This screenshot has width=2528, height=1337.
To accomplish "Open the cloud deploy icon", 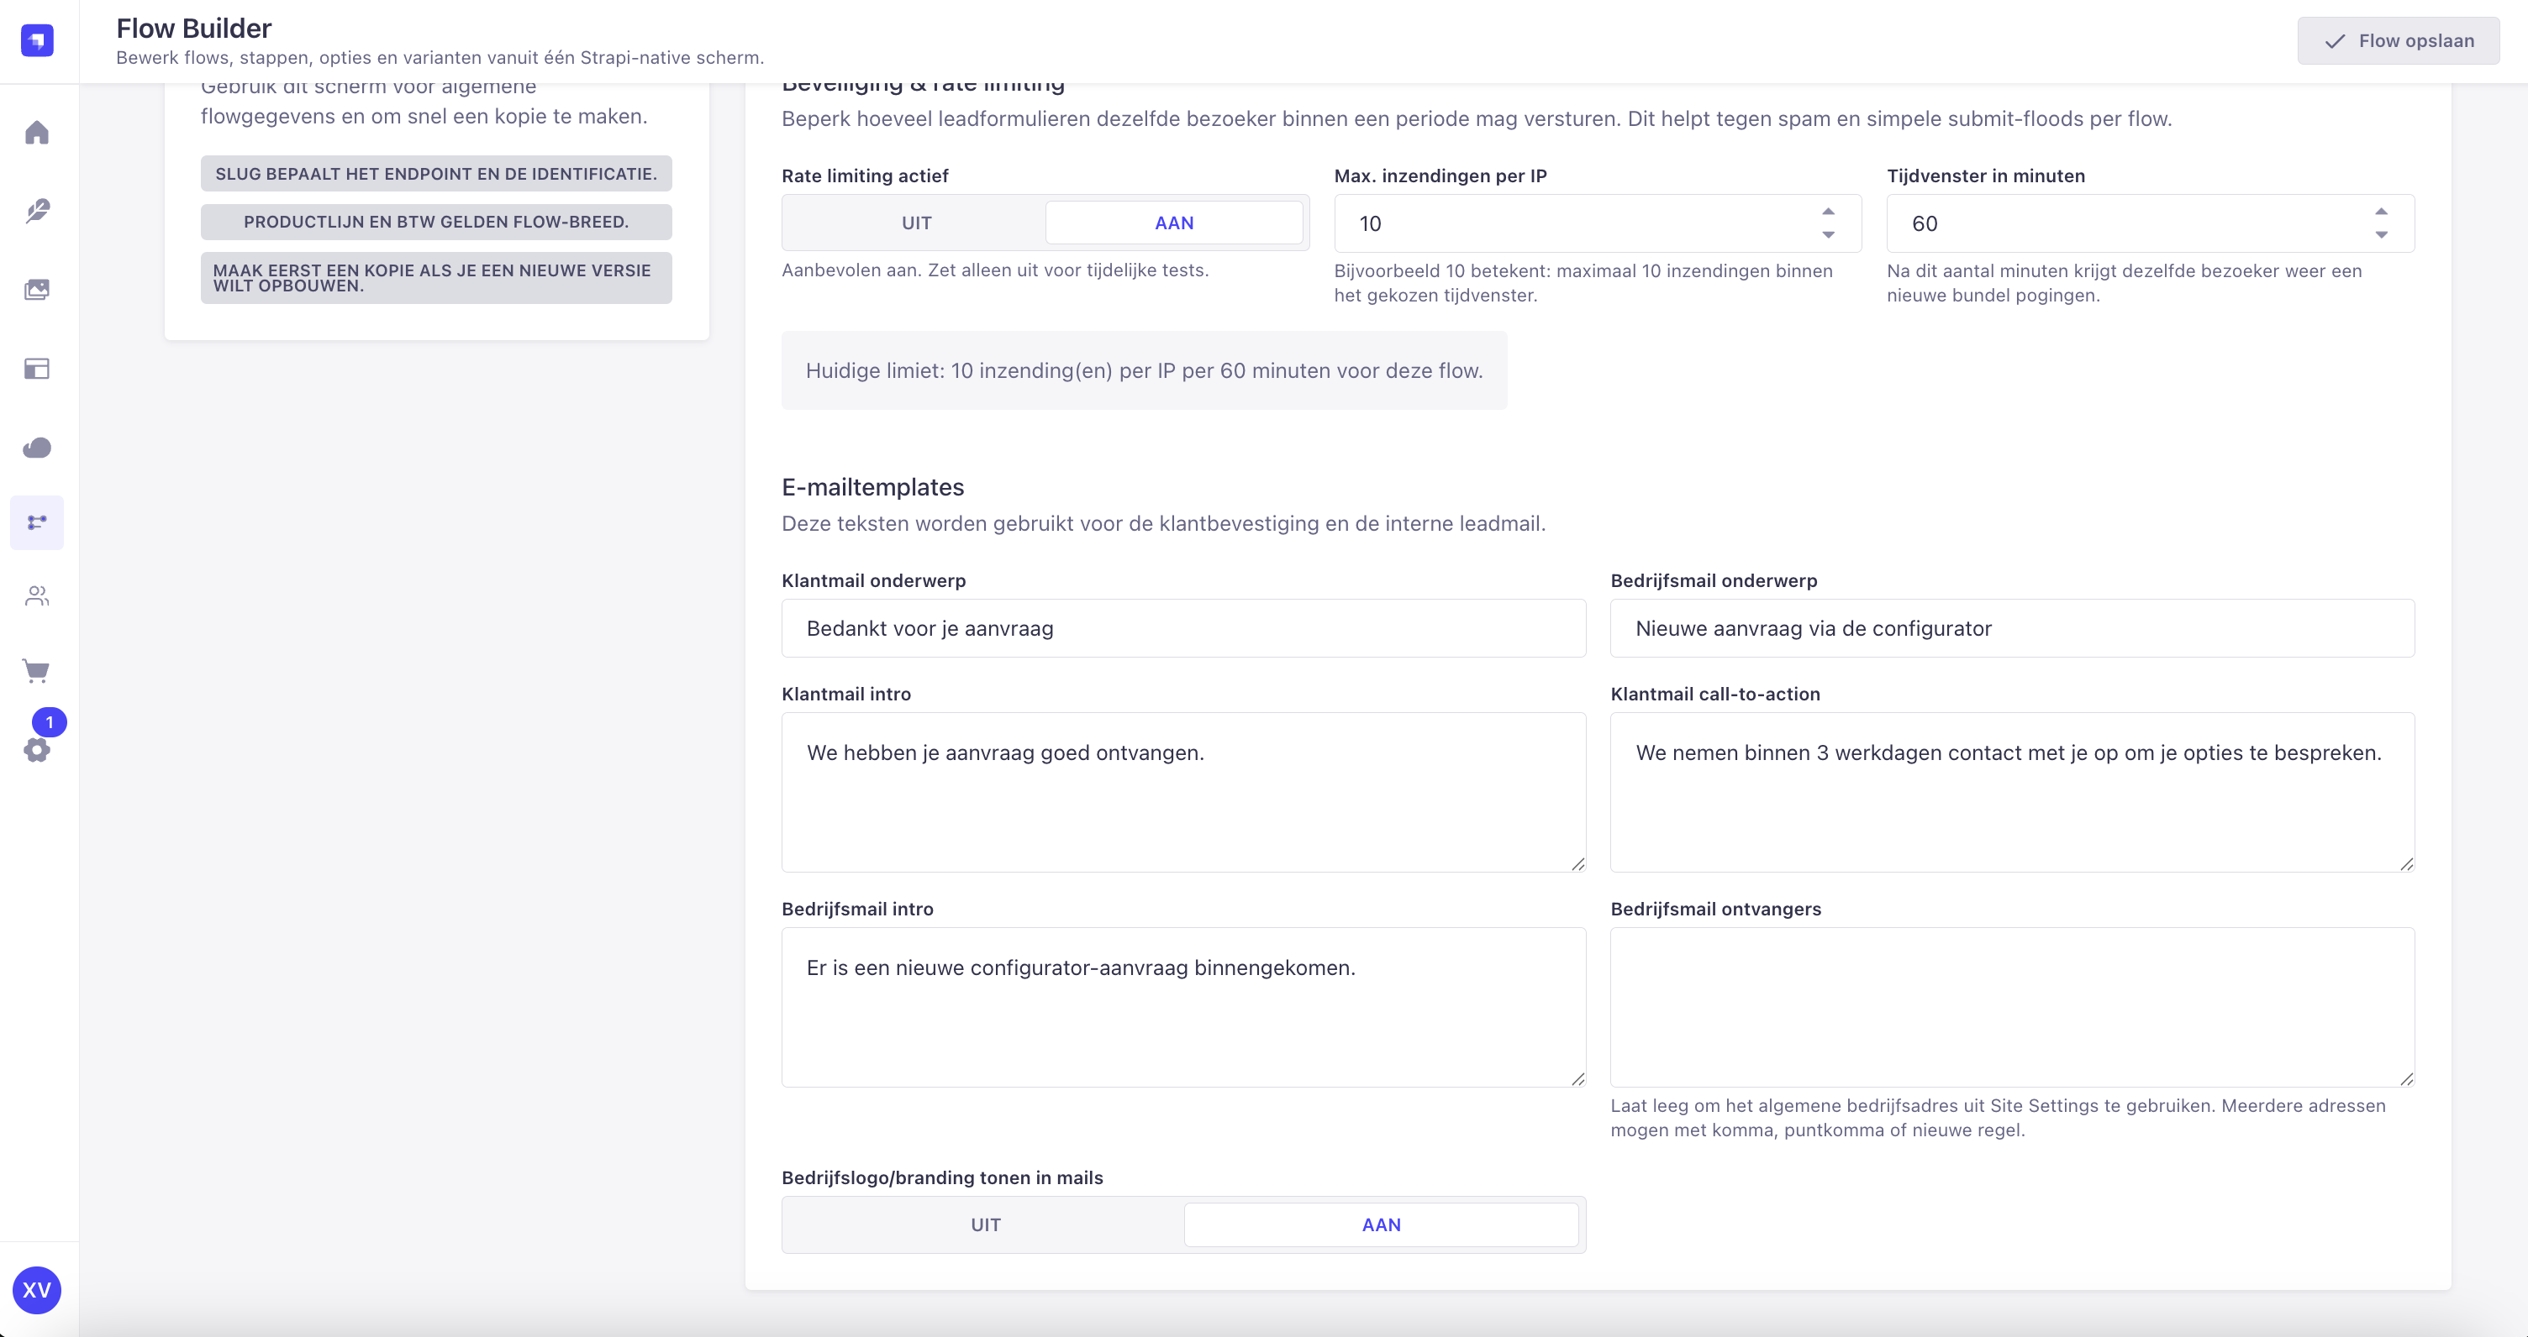I will click(x=37, y=448).
